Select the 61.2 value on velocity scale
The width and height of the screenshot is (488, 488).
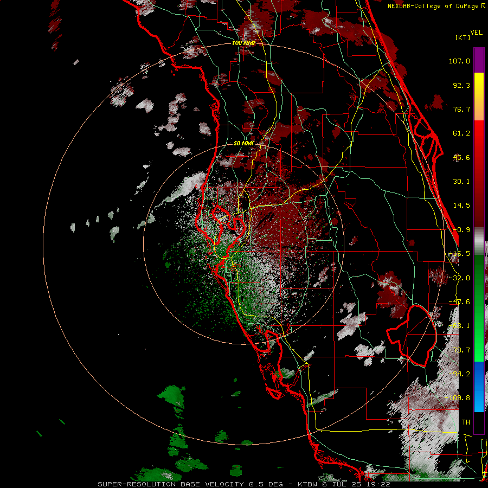461,133
